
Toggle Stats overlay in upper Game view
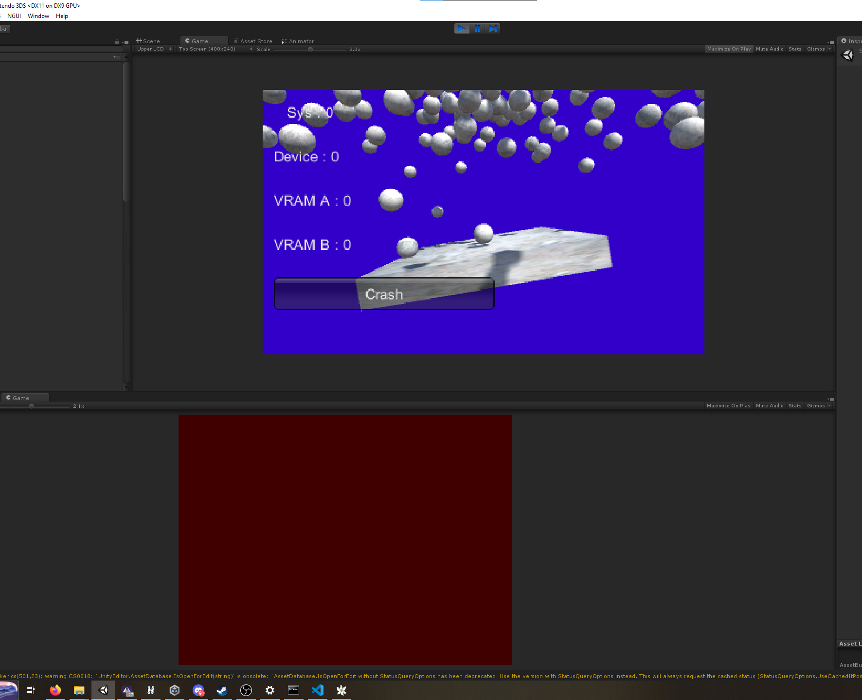click(795, 49)
